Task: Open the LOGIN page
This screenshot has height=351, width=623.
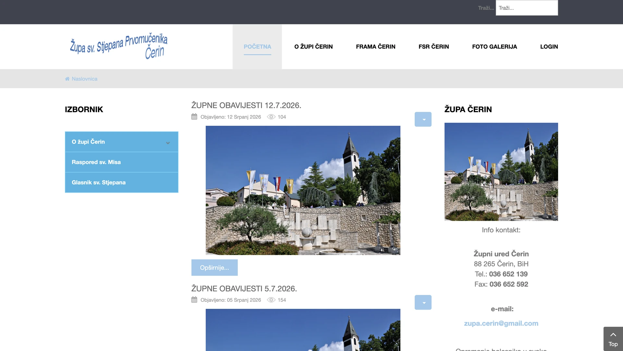Action: [549, 47]
